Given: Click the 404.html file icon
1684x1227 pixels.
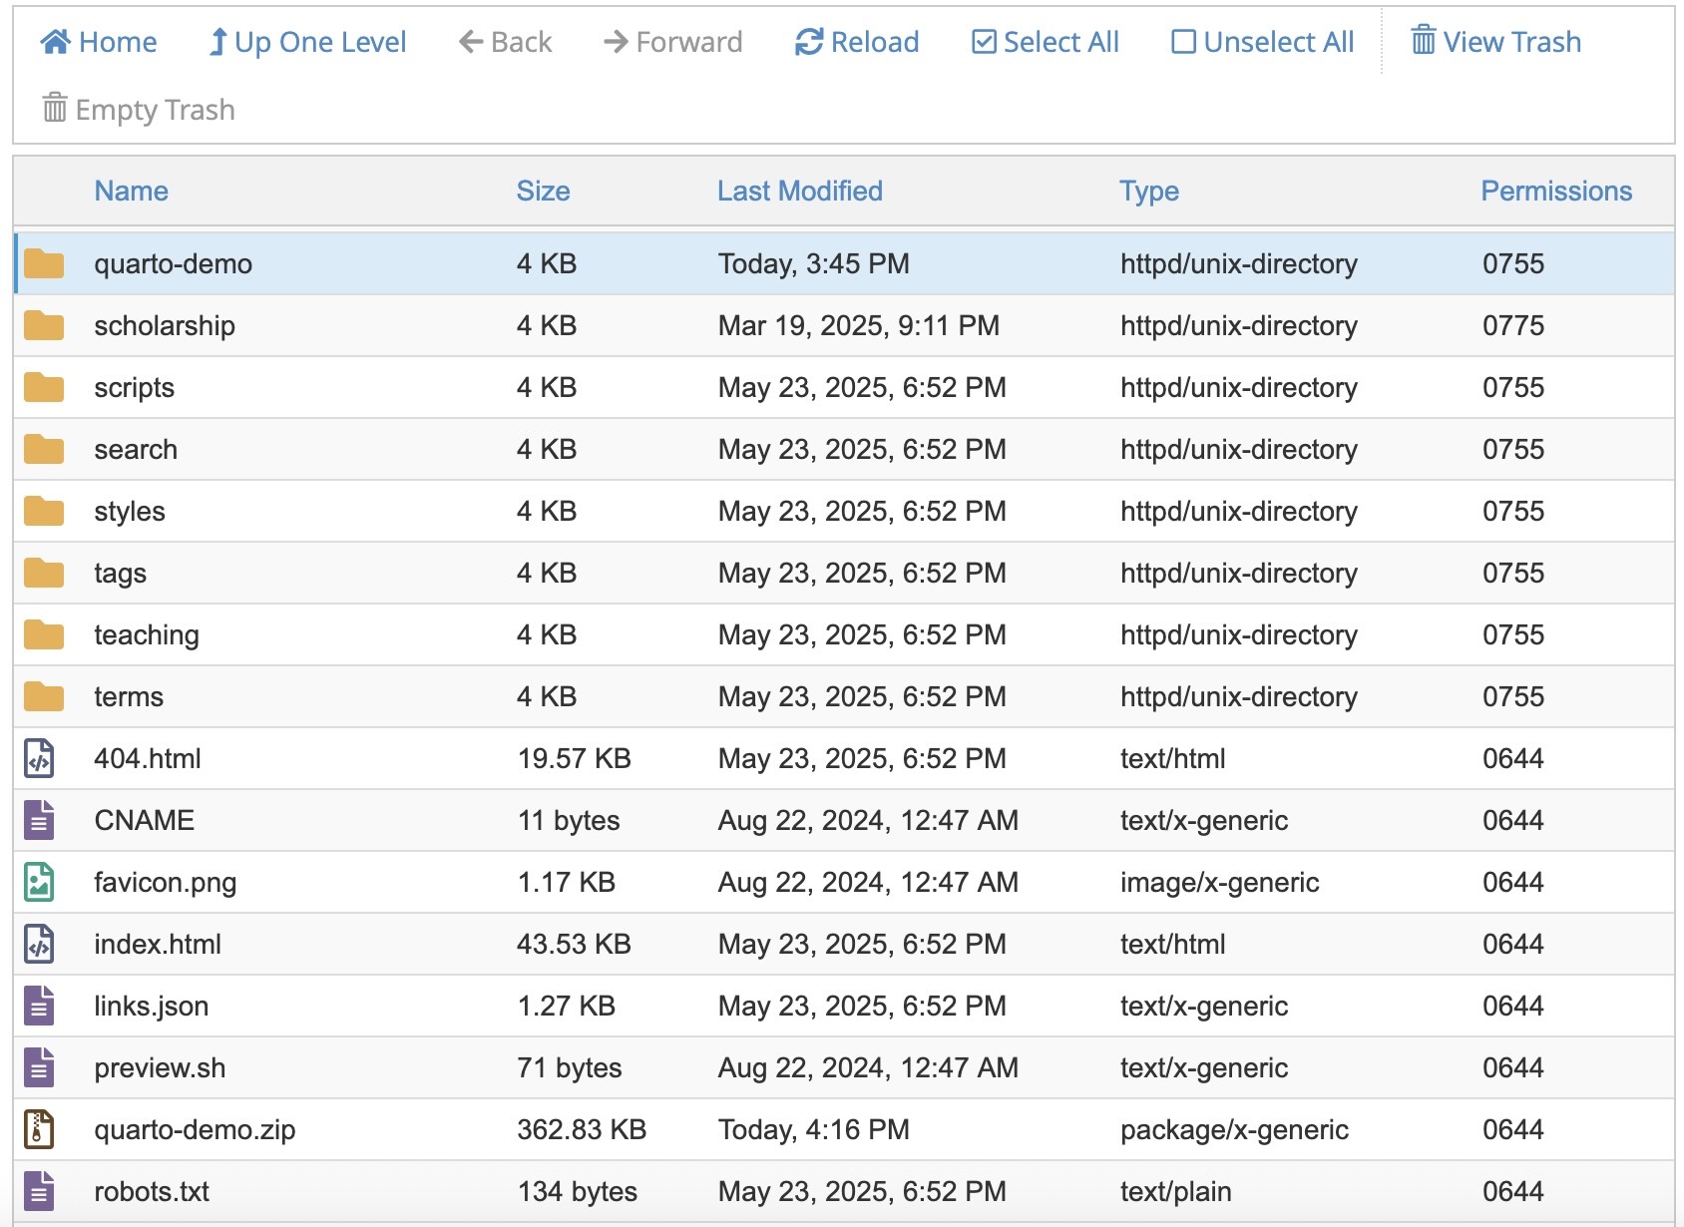Looking at the screenshot, I should click(39, 758).
